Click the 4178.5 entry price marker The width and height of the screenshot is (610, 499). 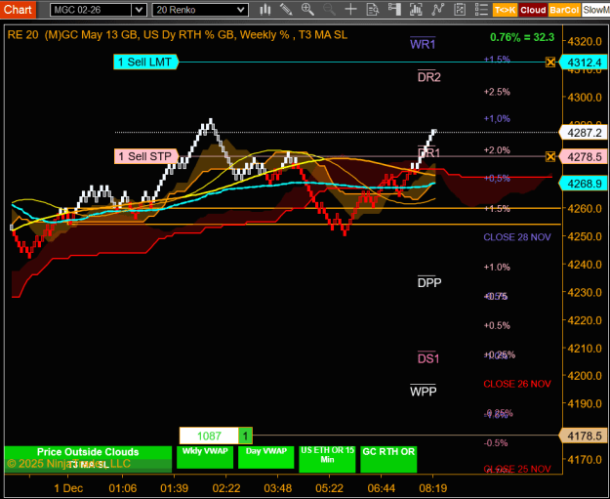click(584, 436)
